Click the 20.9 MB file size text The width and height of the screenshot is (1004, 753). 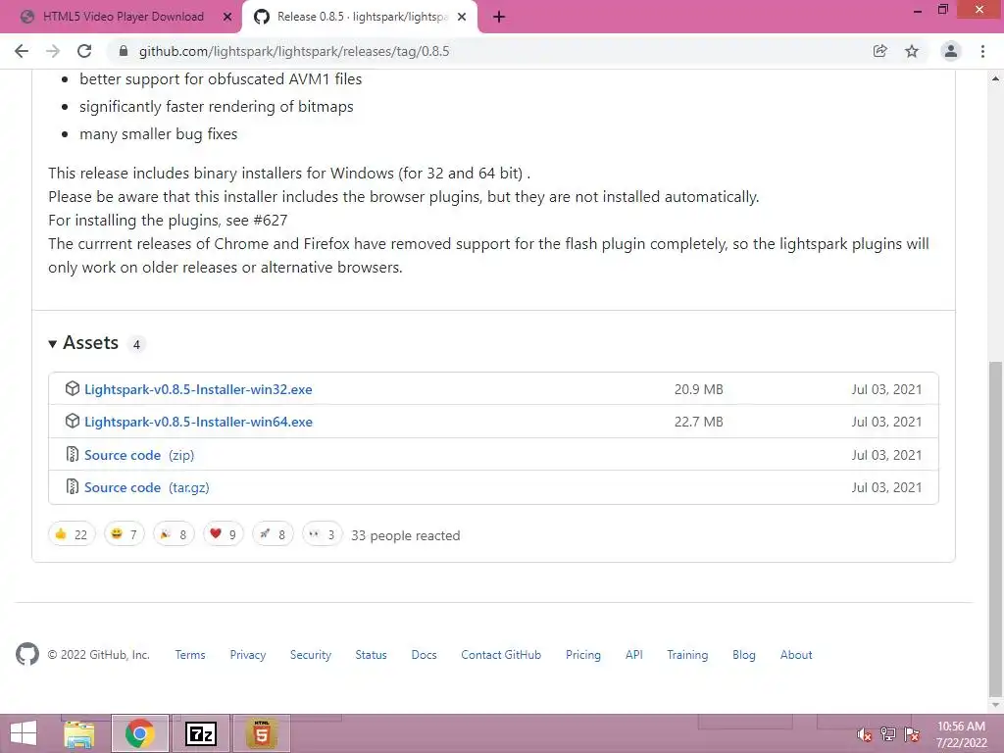pos(698,389)
